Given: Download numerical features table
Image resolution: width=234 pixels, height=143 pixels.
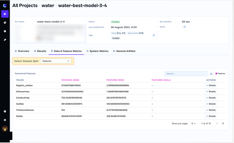Looking at the screenshot, I should pyautogui.click(x=211, y=74).
